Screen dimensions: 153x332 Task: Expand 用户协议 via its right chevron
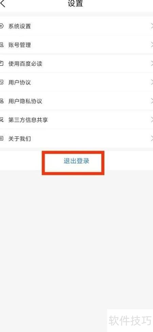pyautogui.click(x=152, y=82)
